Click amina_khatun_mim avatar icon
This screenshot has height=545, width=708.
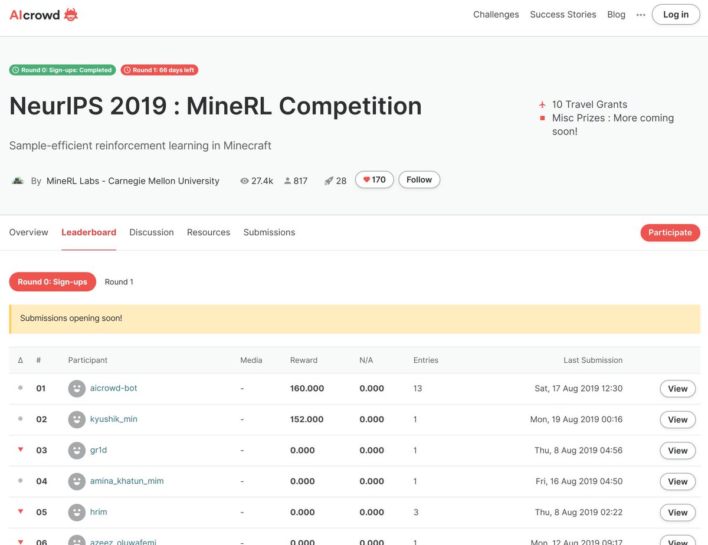click(x=77, y=481)
